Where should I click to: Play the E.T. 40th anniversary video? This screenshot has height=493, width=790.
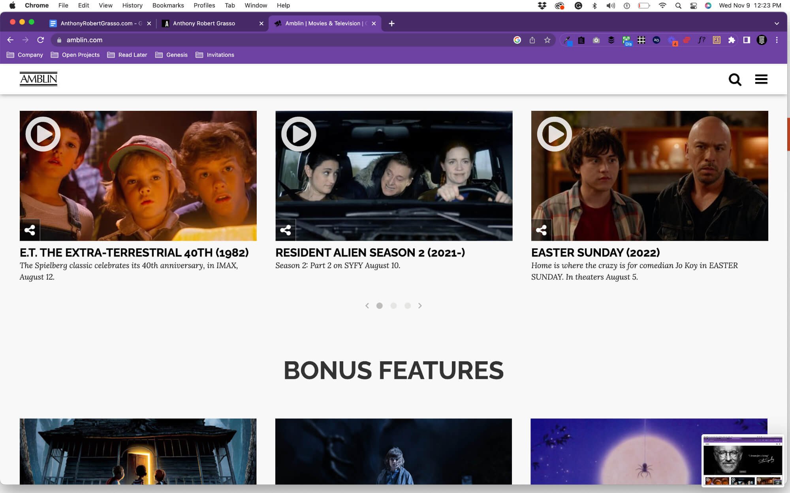(x=43, y=134)
